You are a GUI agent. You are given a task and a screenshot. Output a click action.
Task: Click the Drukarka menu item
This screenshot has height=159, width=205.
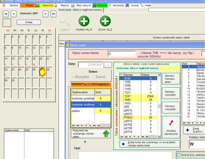point(102,5)
